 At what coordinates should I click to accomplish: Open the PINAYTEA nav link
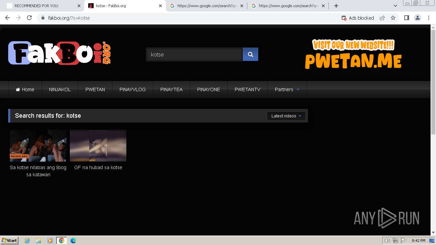171,89
